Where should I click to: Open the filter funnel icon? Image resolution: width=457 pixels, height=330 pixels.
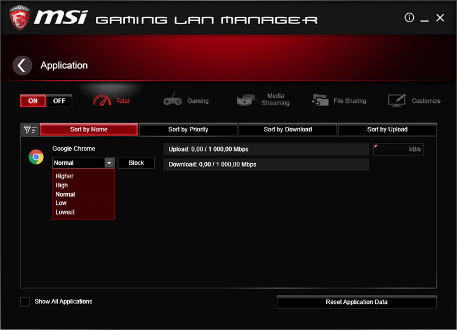click(30, 129)
